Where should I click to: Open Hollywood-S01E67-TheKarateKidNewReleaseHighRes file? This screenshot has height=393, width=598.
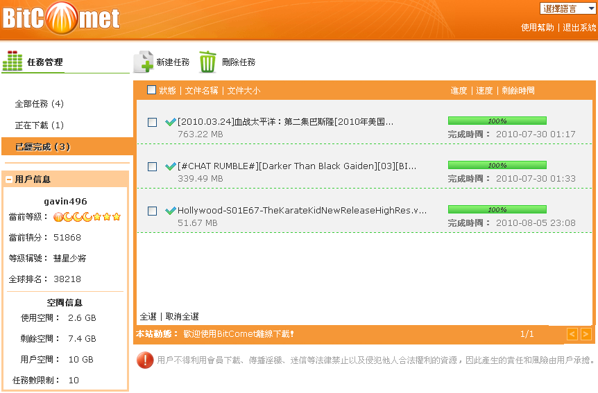[302, 211]
